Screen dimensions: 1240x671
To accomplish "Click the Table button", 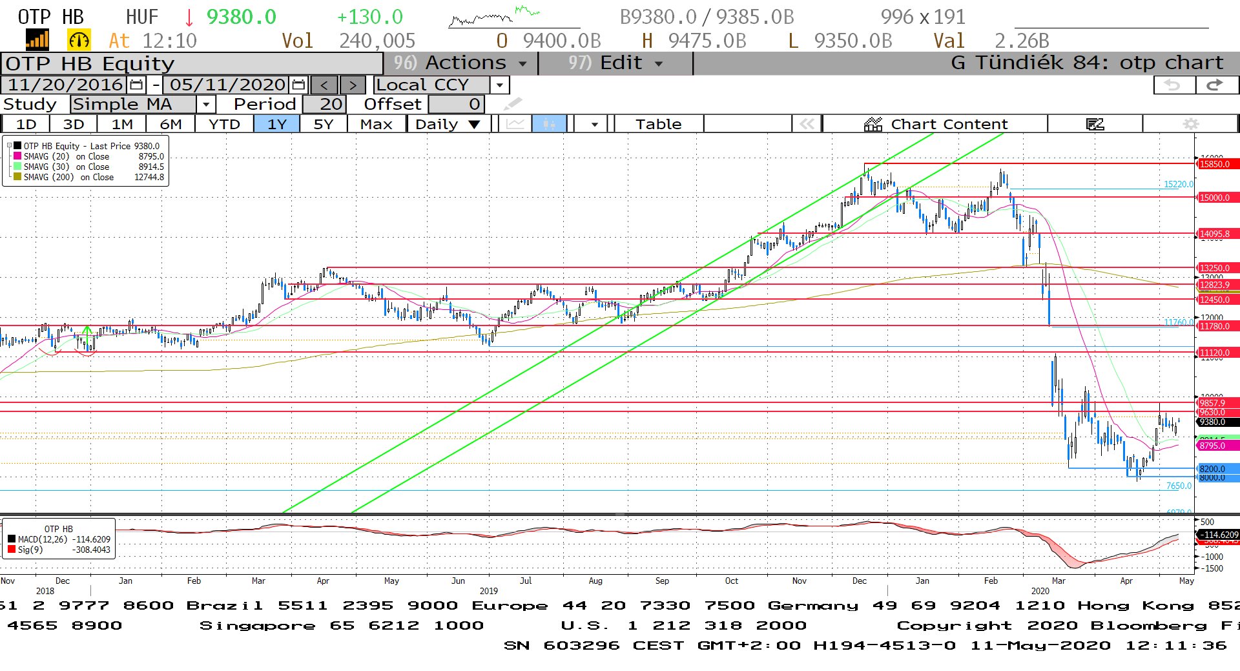I will 658,124.
